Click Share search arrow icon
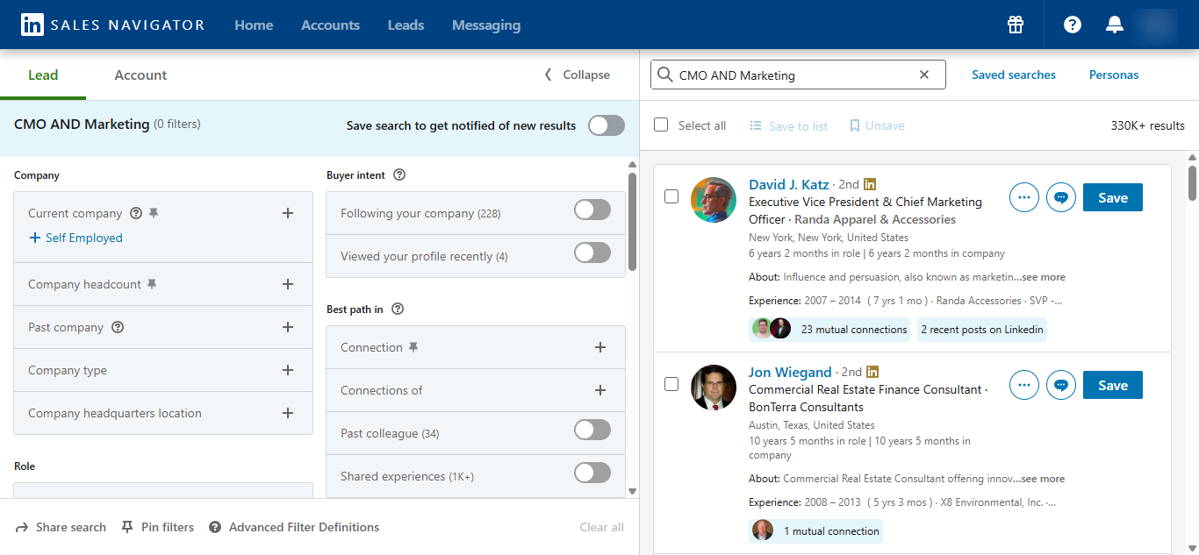The height and width of the screenshot is (555, 1199). click(22, 527)
